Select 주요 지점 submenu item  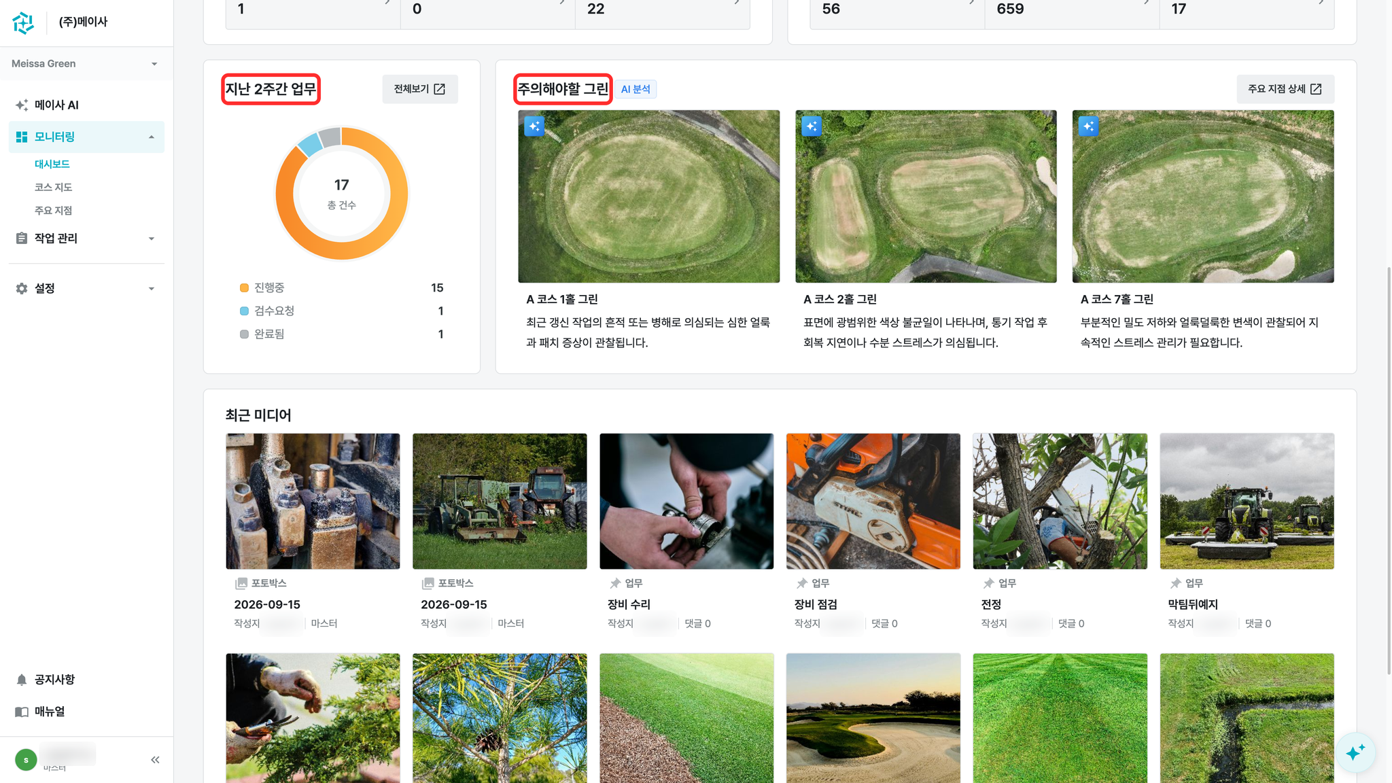[53, 210]
